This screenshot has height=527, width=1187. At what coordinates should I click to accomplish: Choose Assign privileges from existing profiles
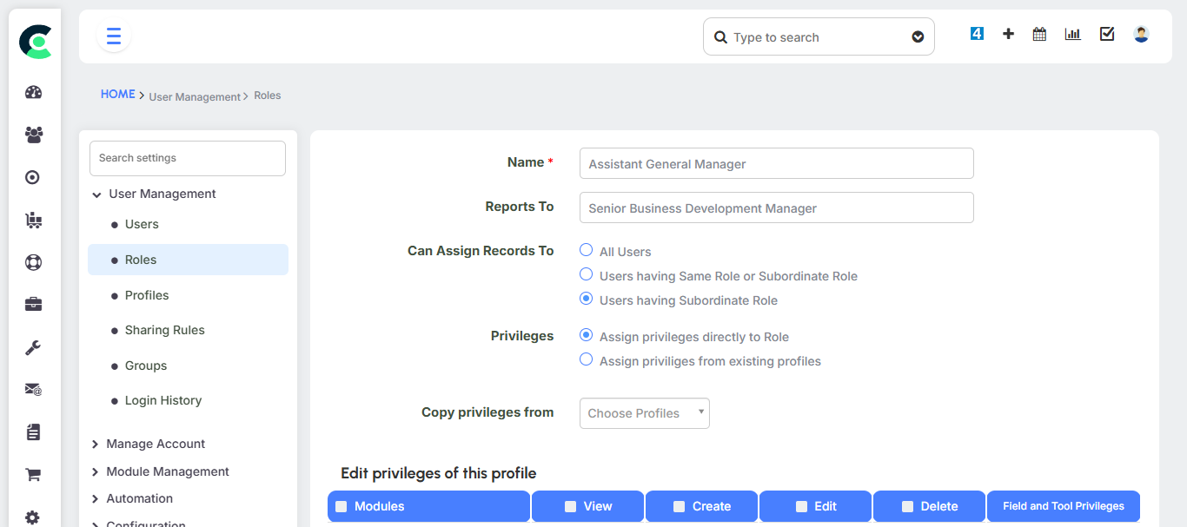click(587, 359)
